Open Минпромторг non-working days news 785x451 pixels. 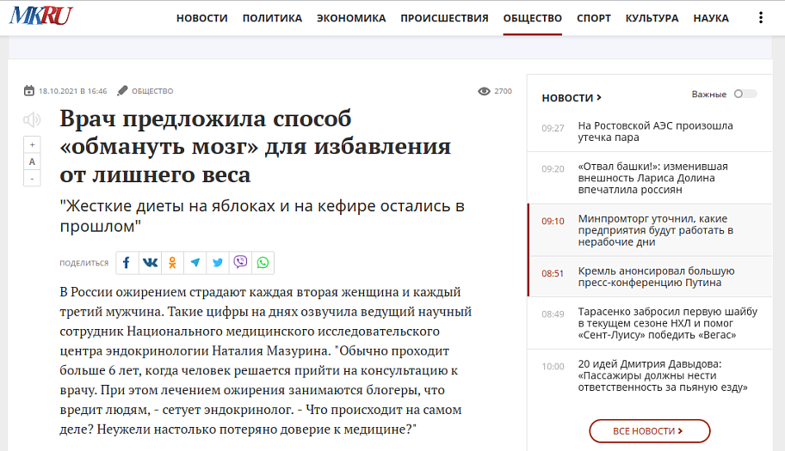click(656, 230)
